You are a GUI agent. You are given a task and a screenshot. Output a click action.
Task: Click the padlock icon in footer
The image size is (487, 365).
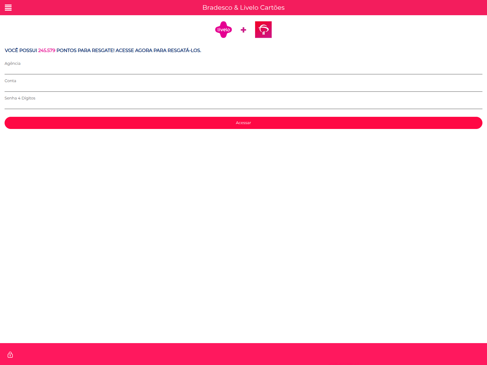click(10, 355)
